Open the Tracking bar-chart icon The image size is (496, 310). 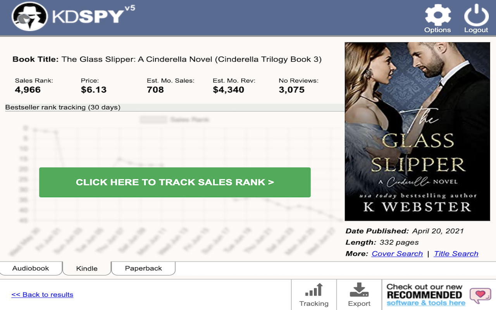(313, 289)
